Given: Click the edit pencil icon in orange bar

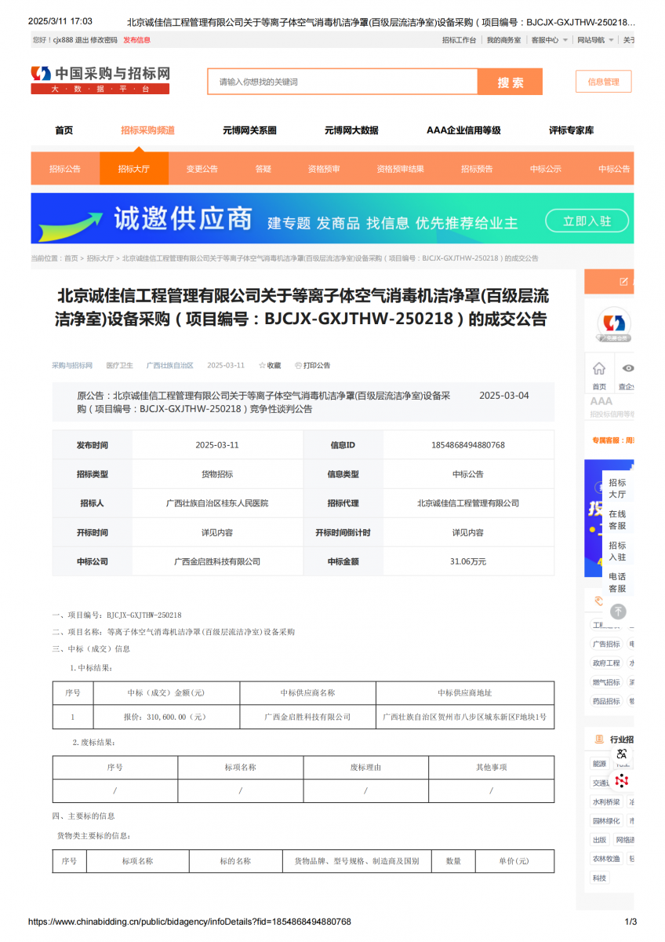Looking at the screenshot, I should click(x=624, y=281).
